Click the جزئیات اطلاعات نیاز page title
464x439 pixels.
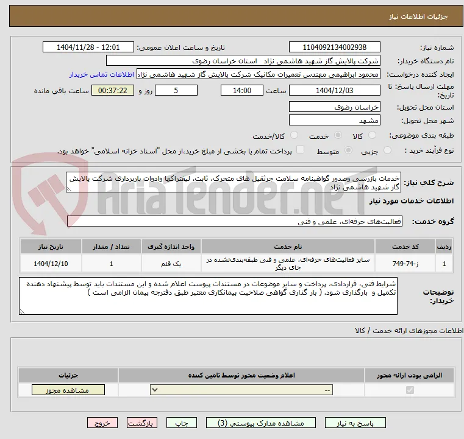(x=418, y=16)
